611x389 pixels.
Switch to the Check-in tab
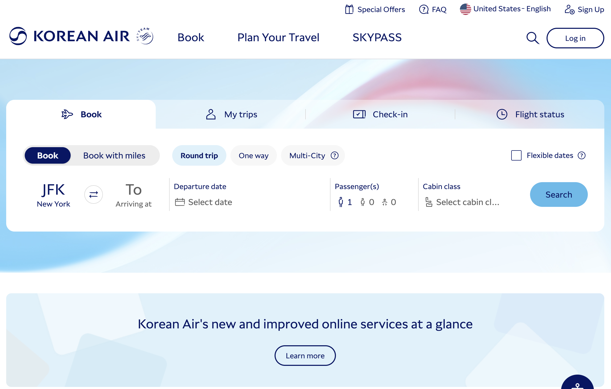coord(380,114)
